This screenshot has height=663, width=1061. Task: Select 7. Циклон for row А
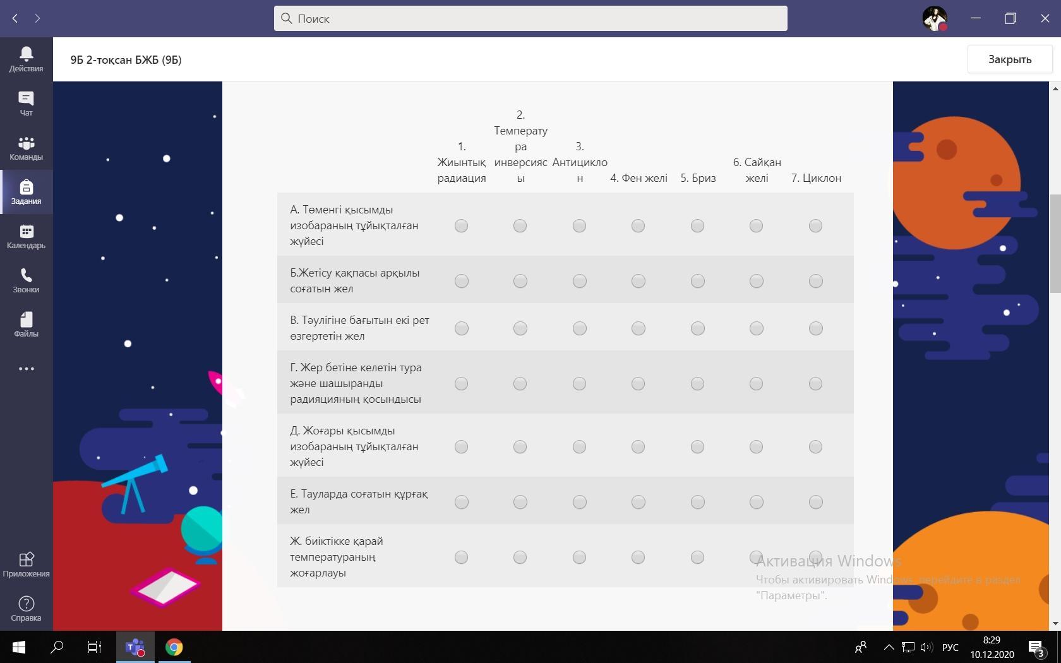tap(815, 225)
